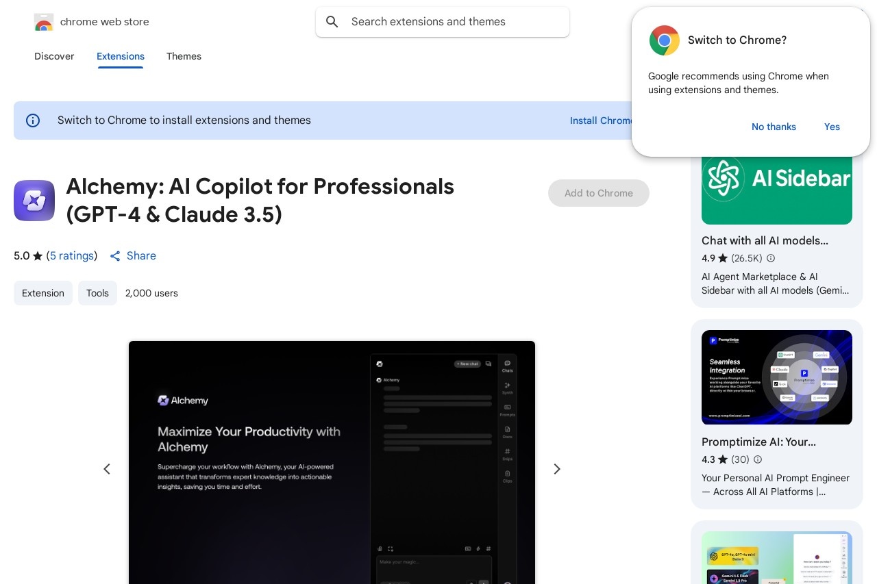
Task: Click the 4.3 rating on Promptimize card
Action: click(x=714, y=459)
